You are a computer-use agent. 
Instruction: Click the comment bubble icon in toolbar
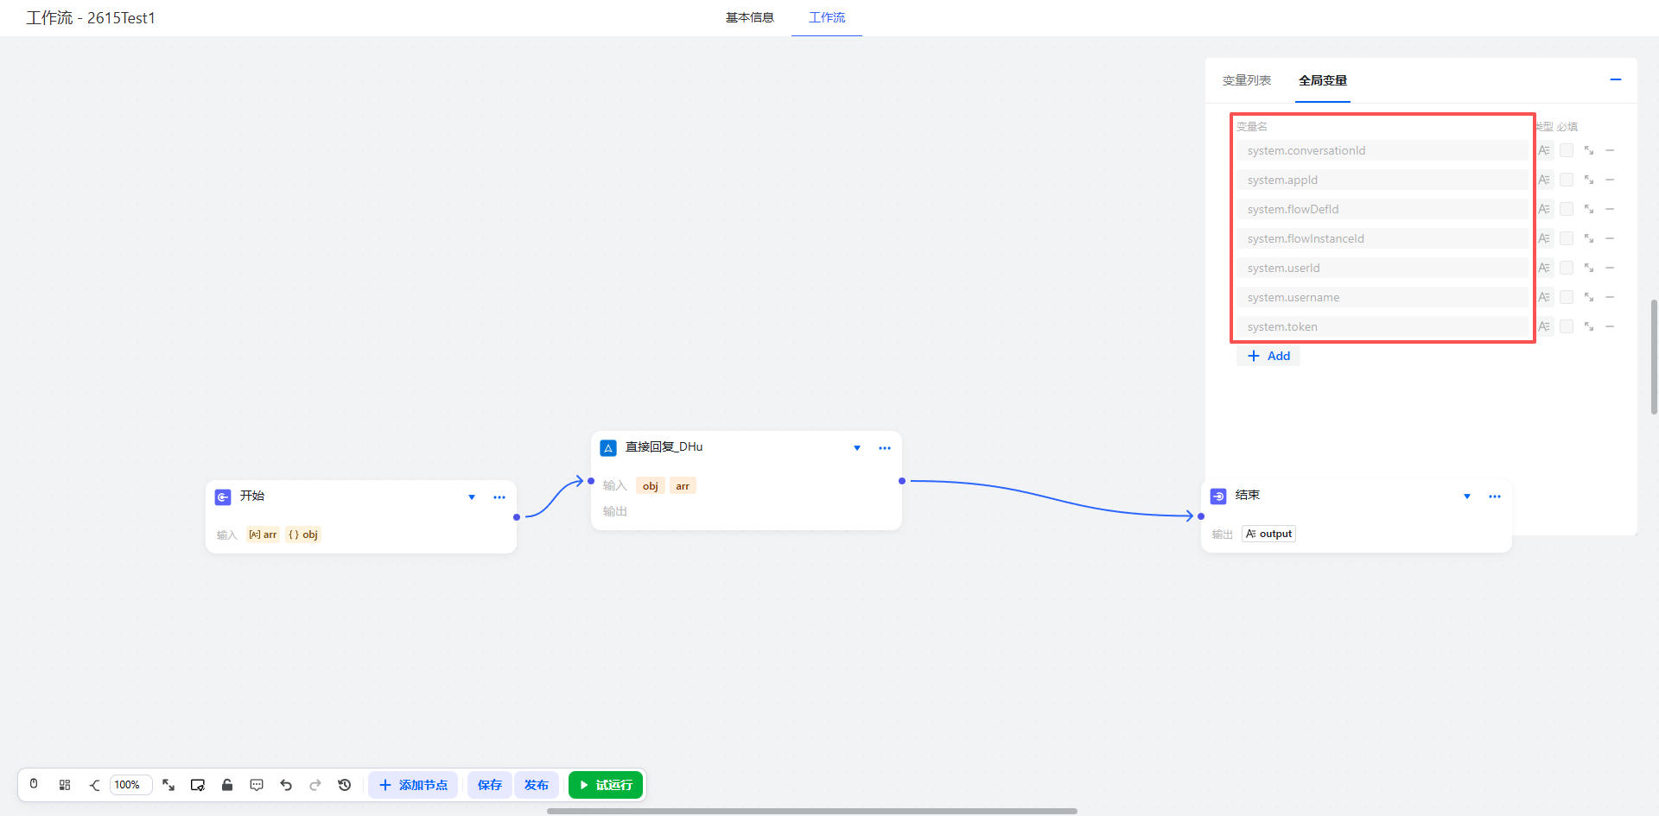coord(257,785)
